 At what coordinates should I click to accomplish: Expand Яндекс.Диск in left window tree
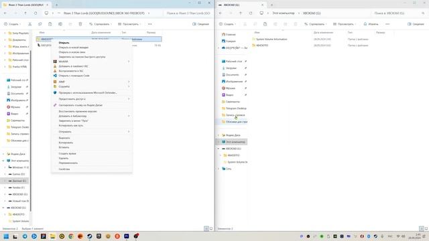(3, 154)
